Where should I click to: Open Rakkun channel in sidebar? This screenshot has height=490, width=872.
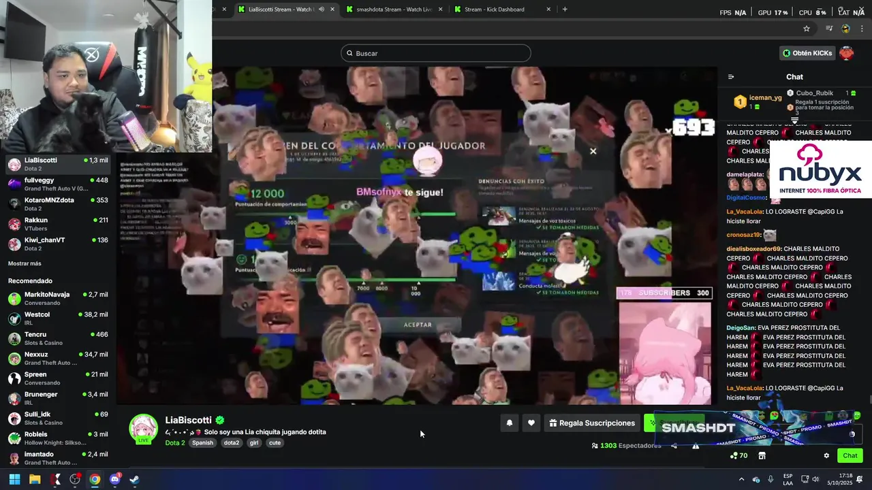(x=58, y=224)
